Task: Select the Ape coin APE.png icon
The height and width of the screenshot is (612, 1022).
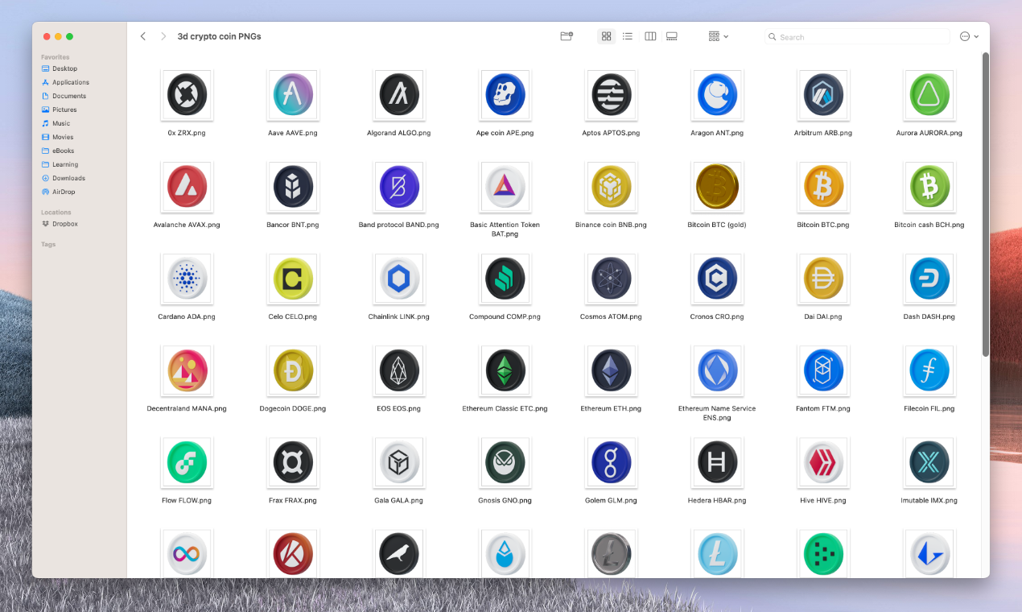Action: [x=505, y=95]
